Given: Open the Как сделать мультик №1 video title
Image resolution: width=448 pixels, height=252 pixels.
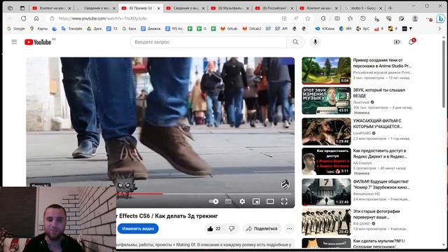Looking at the screenshot, I should tap(379, 244).
